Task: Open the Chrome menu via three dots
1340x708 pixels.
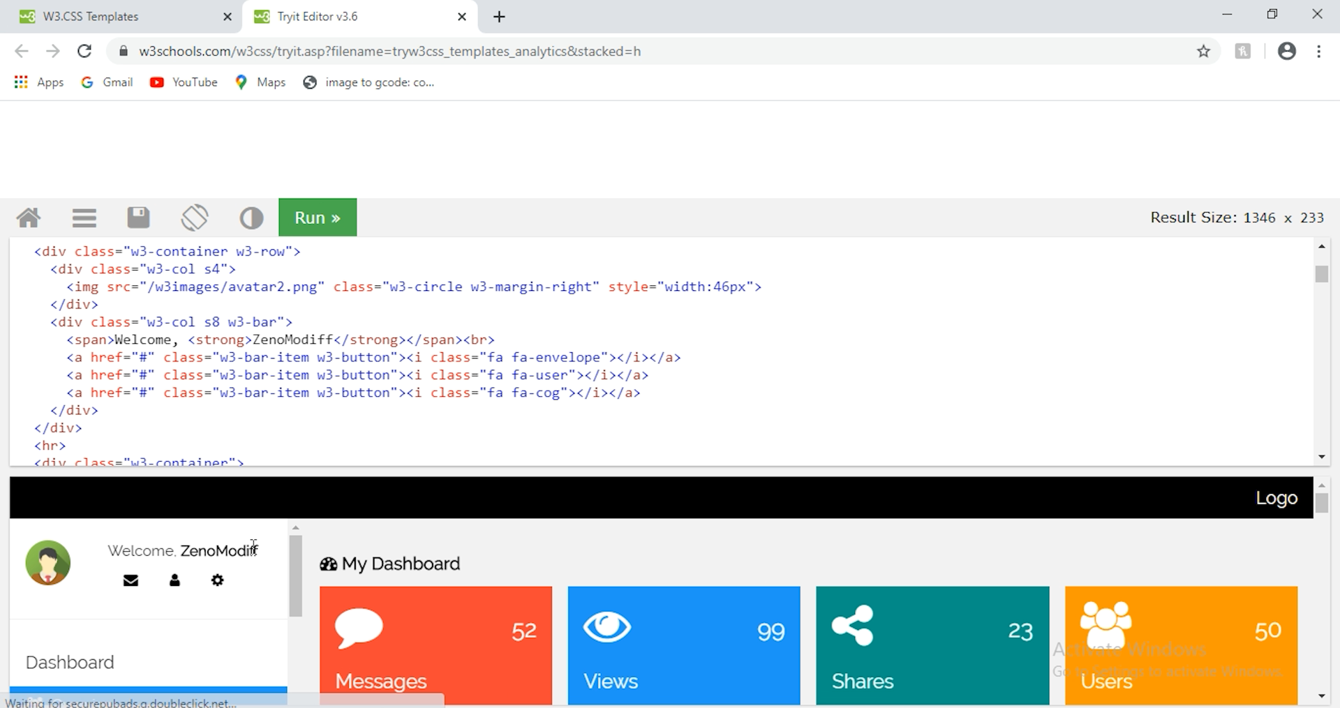Action: [x=1320, y=51]
